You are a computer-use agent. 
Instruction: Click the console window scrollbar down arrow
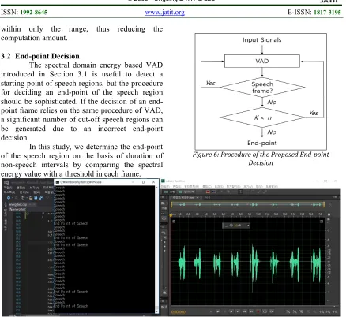pos(157,311)
